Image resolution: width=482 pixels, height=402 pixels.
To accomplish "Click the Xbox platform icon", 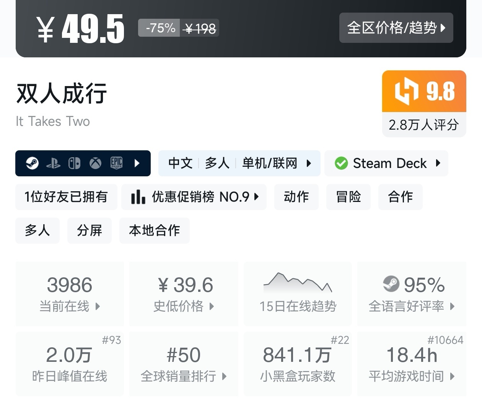I will [95, 163].
